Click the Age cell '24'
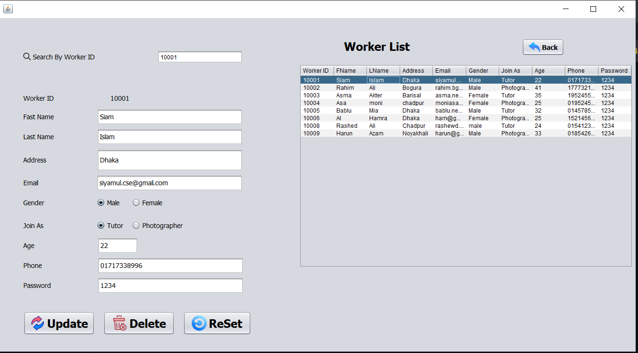Screen dimensions: 638x353 tap(549, 126)
